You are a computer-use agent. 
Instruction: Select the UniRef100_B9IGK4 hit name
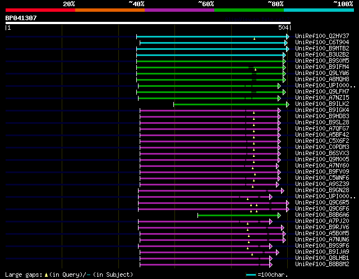pos(322,110)
